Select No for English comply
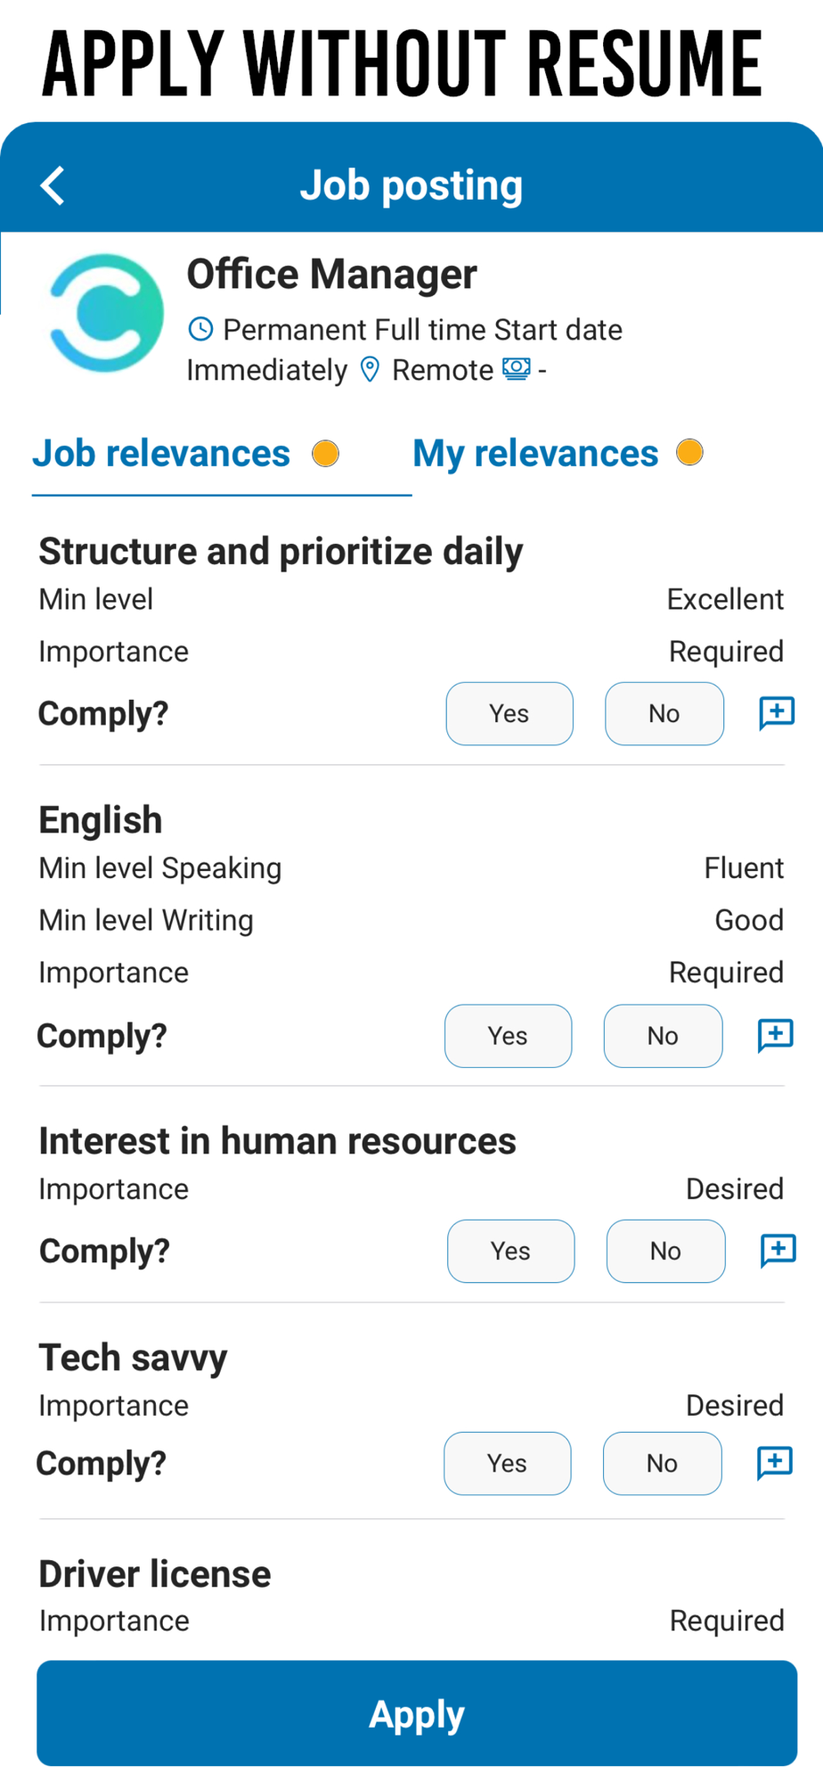Image resolution: width=823 pixels, height=1783 pixels. click(x=663, y=1036)
